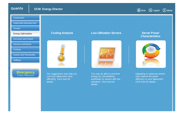The width and height of the screenshot is (185, 115).
Task: Go to Datacenter Management
Action: (25, 23)
